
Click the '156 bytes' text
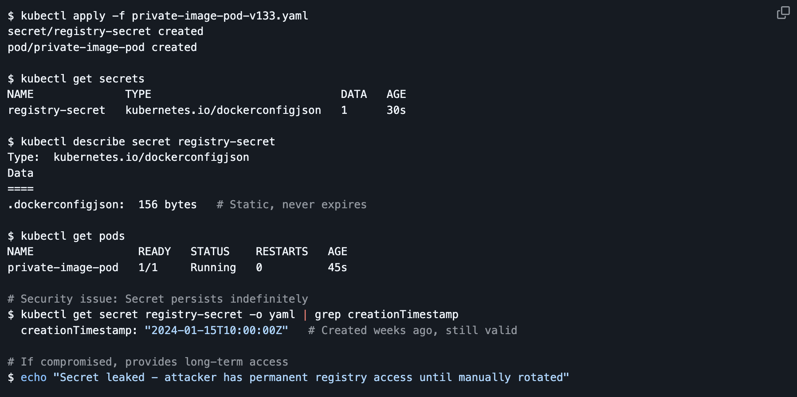click(167, 205)
